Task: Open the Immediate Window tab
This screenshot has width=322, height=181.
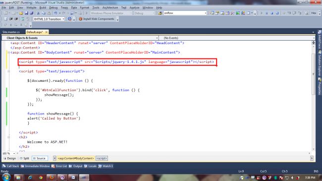Action: [35, 166]
